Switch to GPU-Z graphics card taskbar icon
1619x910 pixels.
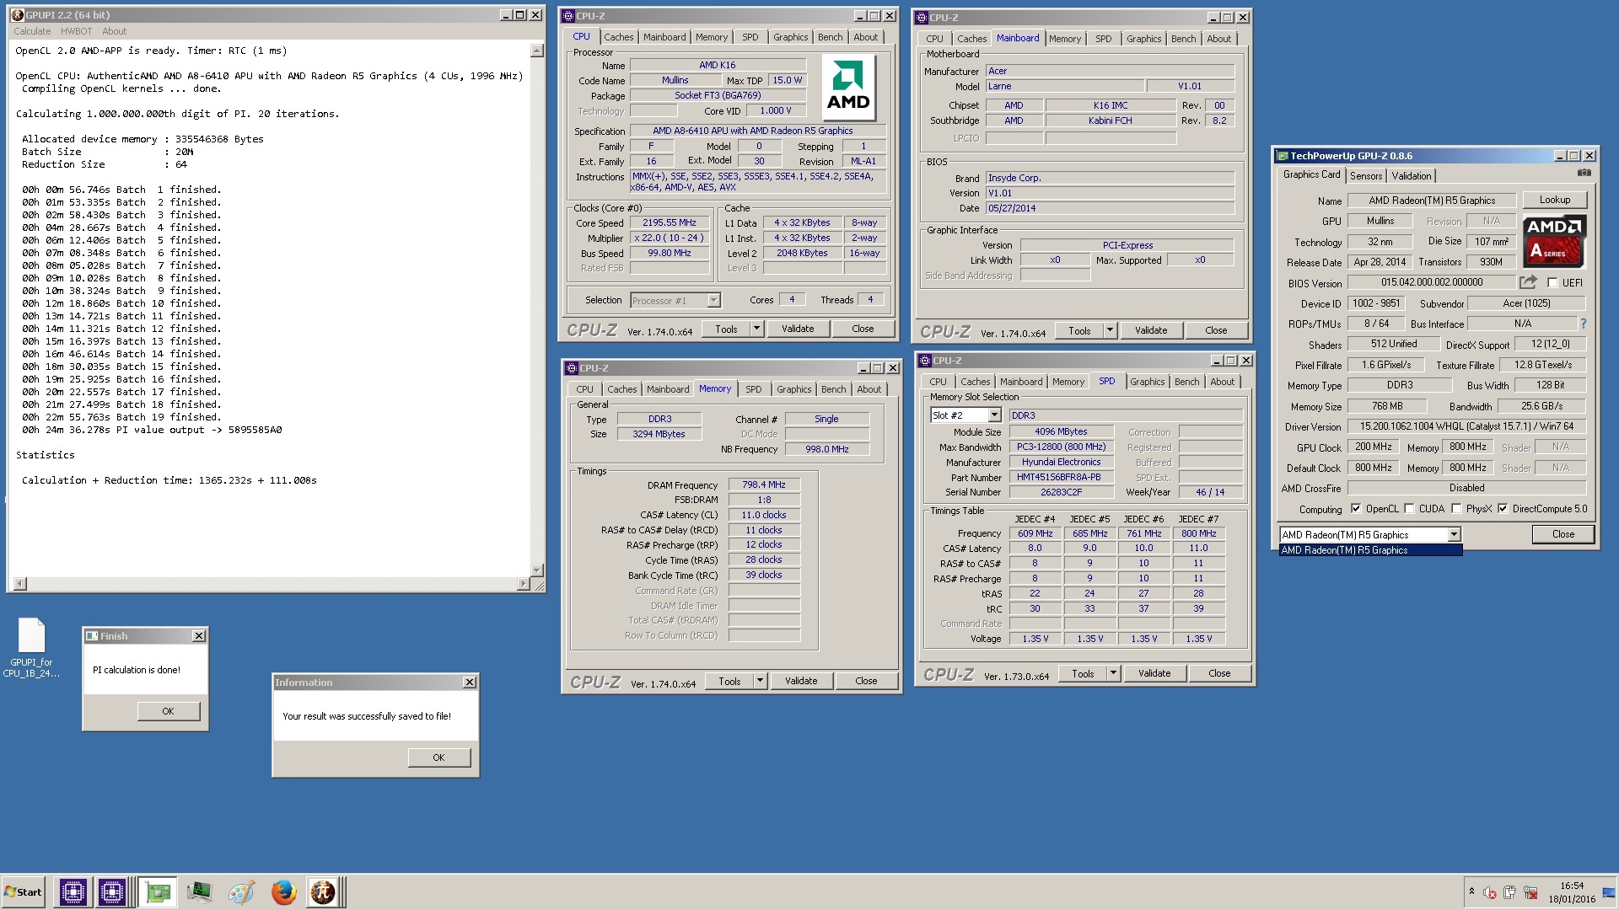[157, 892]
